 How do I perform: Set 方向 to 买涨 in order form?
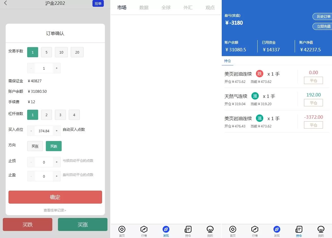[x=35, y=146]
